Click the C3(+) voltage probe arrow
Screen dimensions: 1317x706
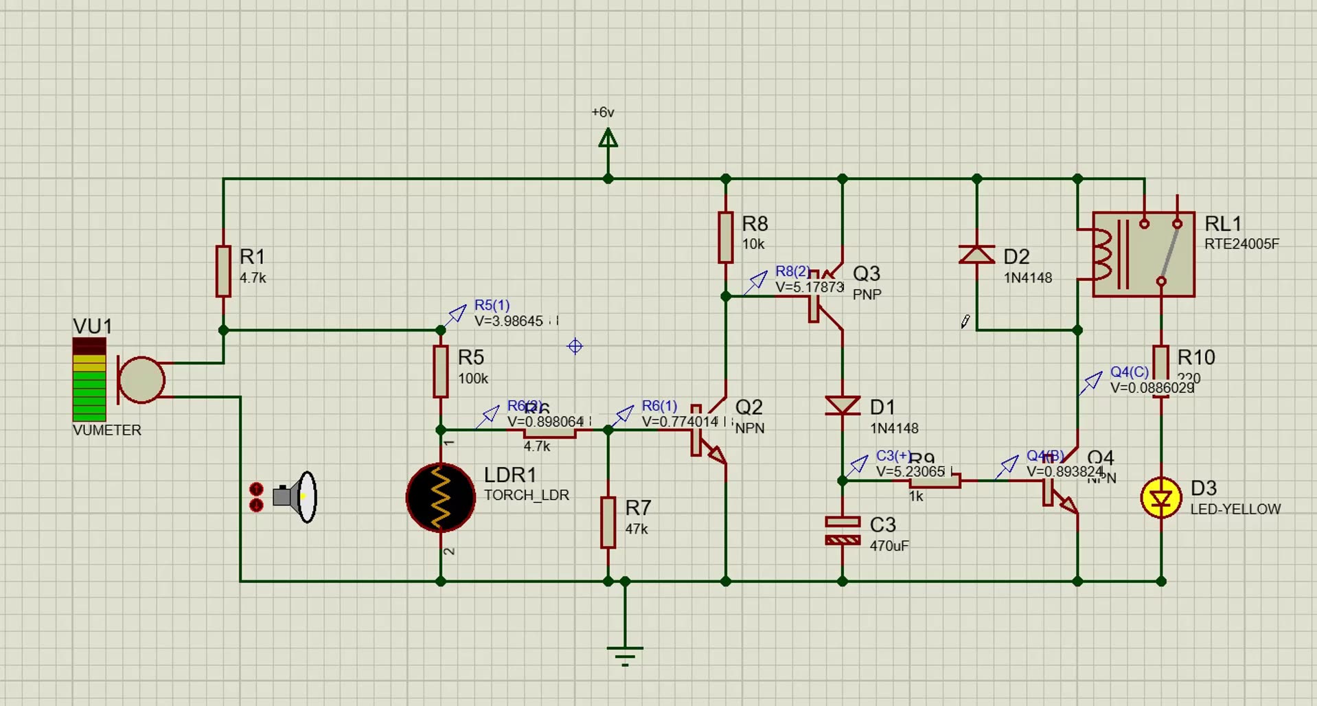(x=856, y=467)
